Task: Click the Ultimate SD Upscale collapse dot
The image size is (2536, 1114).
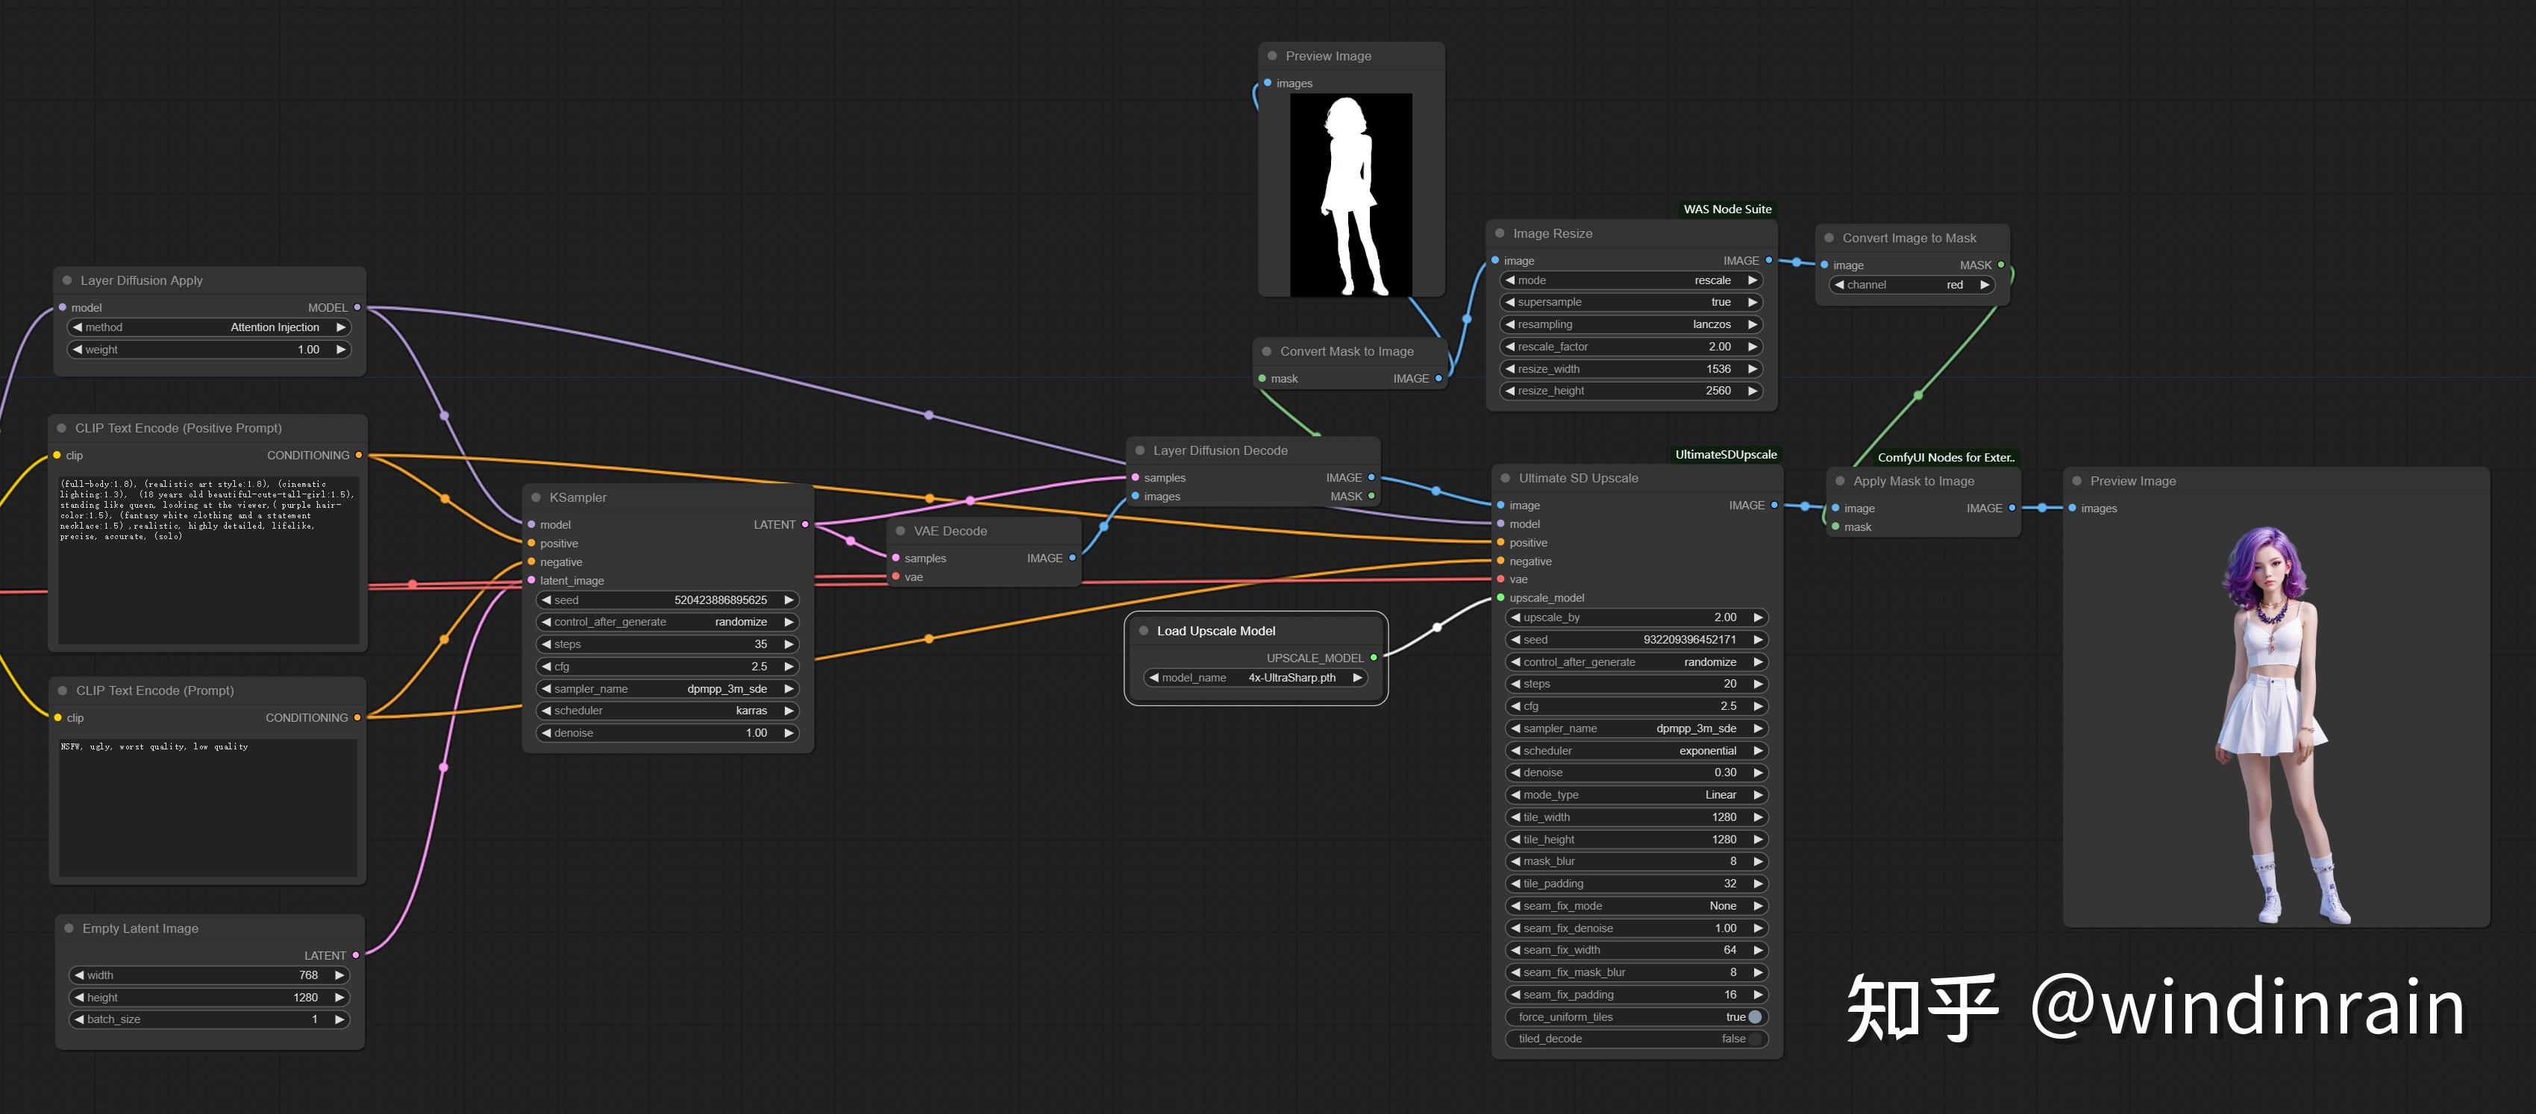Action: pyautogui.click(x=1505, y=478)
